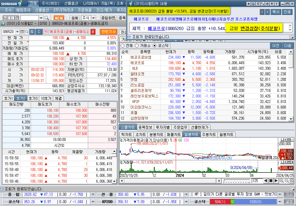296x206 pixels.
Task: Open dropdown beside NP news ticker
Action: (280, 195)
